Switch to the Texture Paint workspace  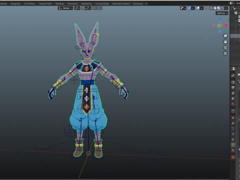pyautogui.click(x=45, y=3)
